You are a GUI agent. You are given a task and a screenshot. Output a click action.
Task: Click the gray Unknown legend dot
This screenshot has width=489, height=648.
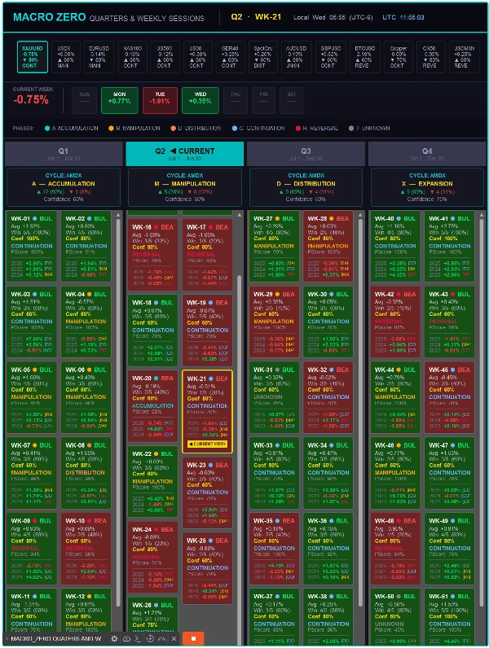[x=350, y=128]
